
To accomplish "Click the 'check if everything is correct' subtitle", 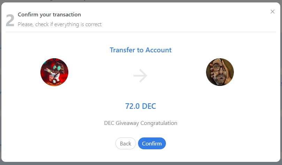I will [x=68, y=24].
